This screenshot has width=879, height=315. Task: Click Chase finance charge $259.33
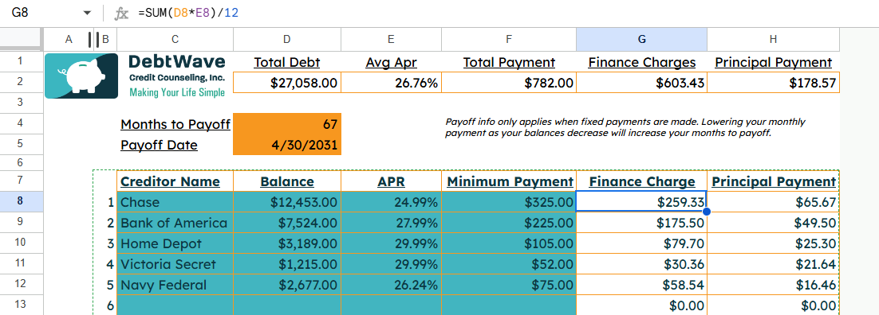(x=641, y=202)
